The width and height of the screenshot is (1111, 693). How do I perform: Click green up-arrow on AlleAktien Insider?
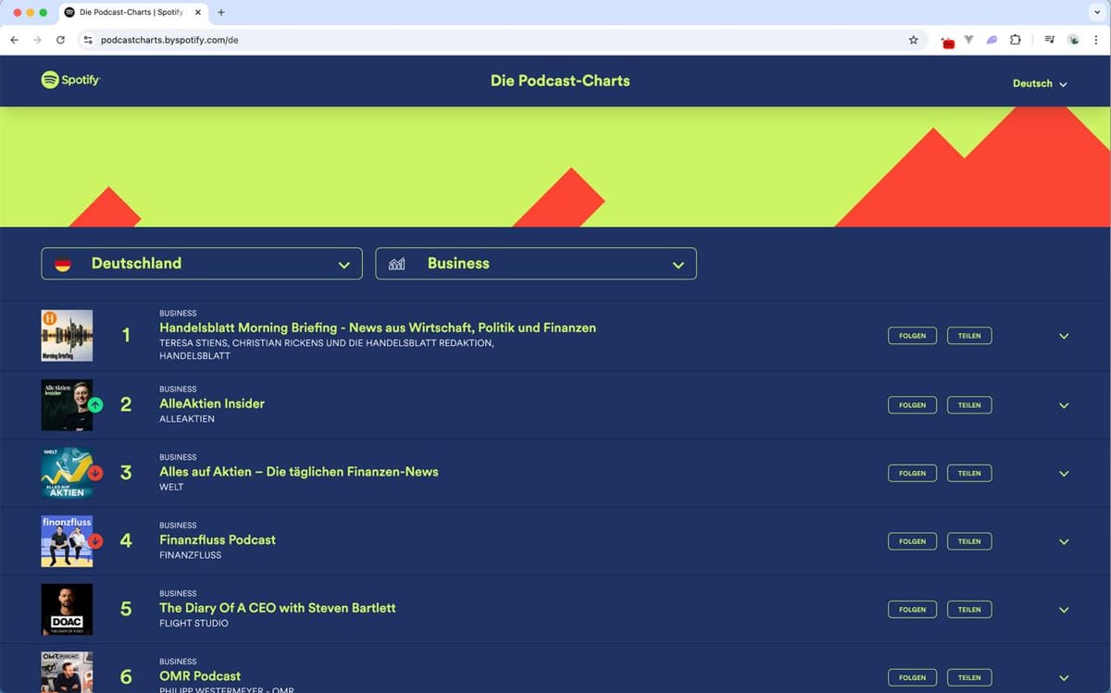pyautogui.click(x=95, y=404)
